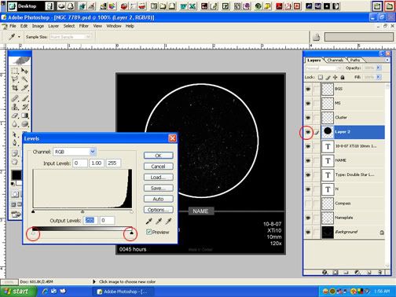The image size is (396, 297).
Task: Click the Jump to ImageReady icon
Action: 16,214
